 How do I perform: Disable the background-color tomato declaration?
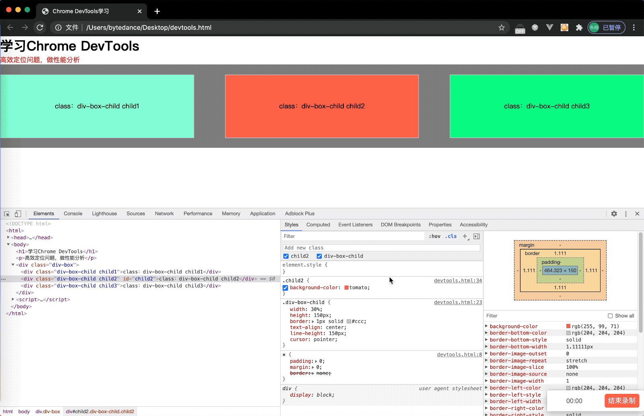coord(285,288)
